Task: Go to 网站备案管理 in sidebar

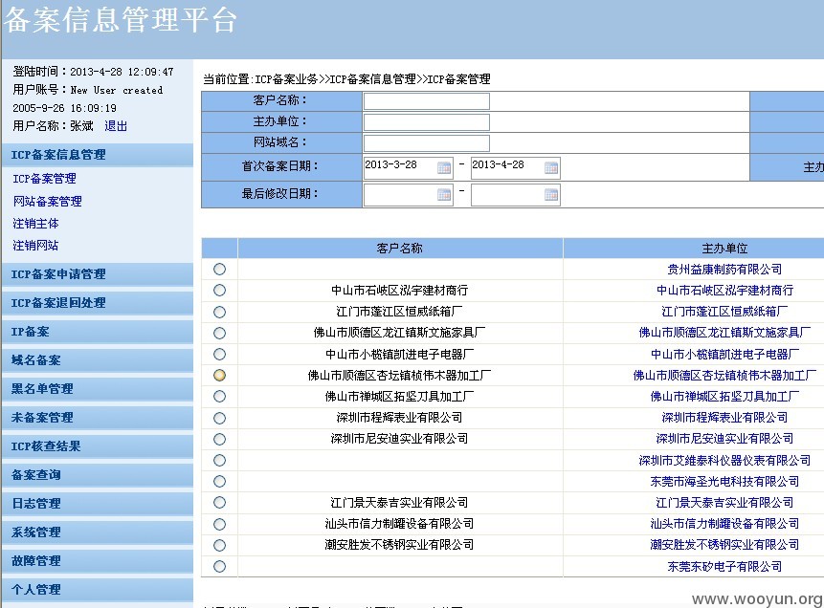Action: [x=47, y=201]
